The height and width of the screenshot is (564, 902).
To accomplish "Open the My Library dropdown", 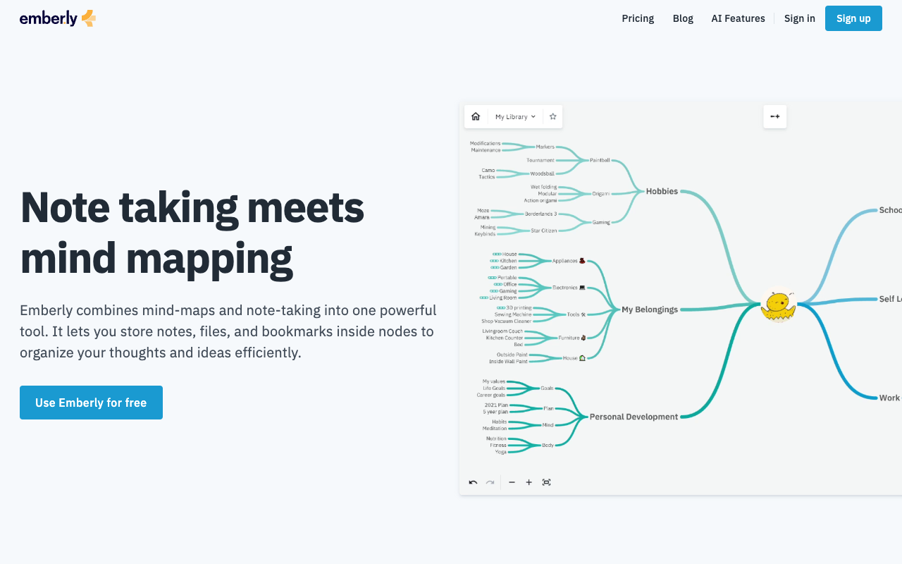I will point(515,116).
